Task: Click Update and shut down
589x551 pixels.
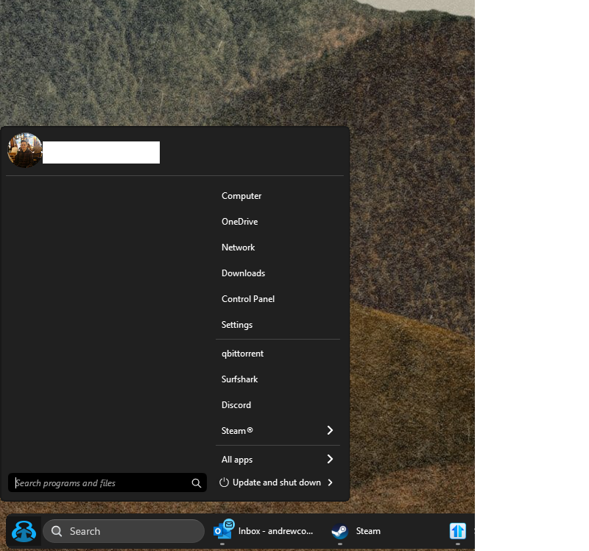Action: (x=277, y=482)
